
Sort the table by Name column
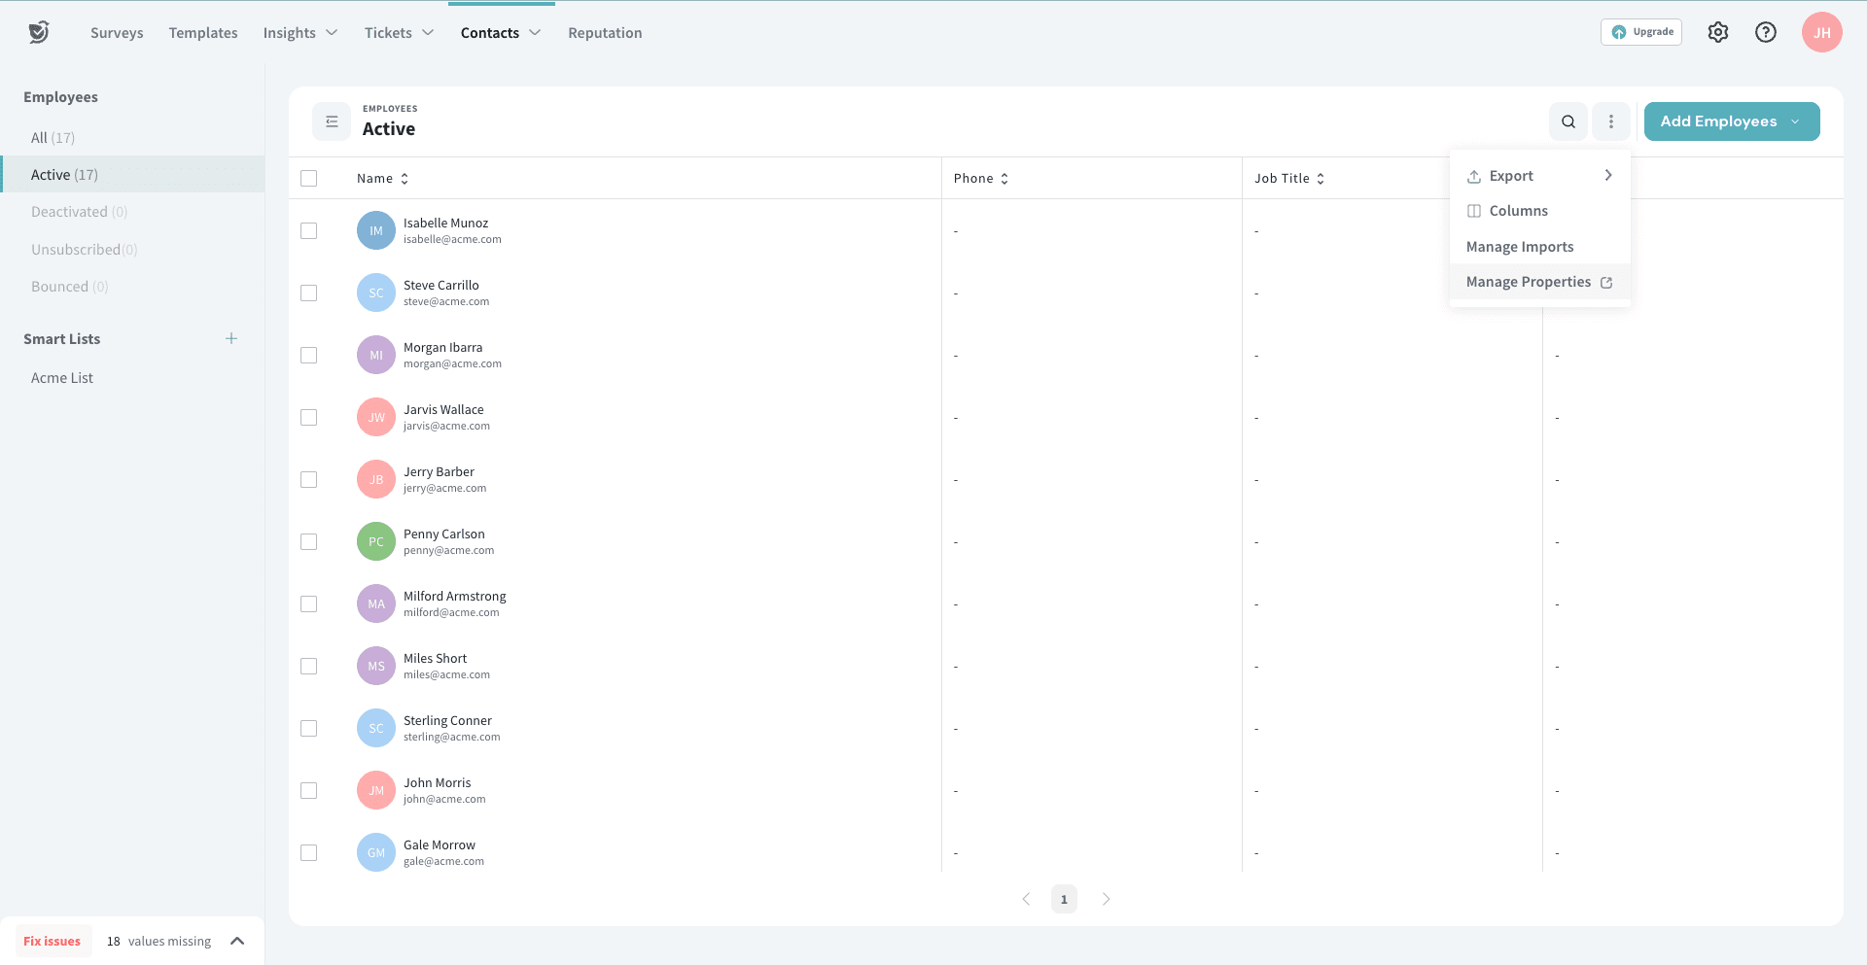(x=382, y=178)
